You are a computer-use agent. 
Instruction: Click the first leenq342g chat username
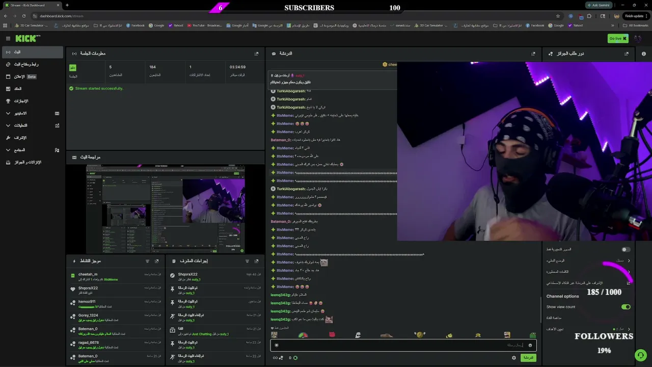click(x=281, y=295)
